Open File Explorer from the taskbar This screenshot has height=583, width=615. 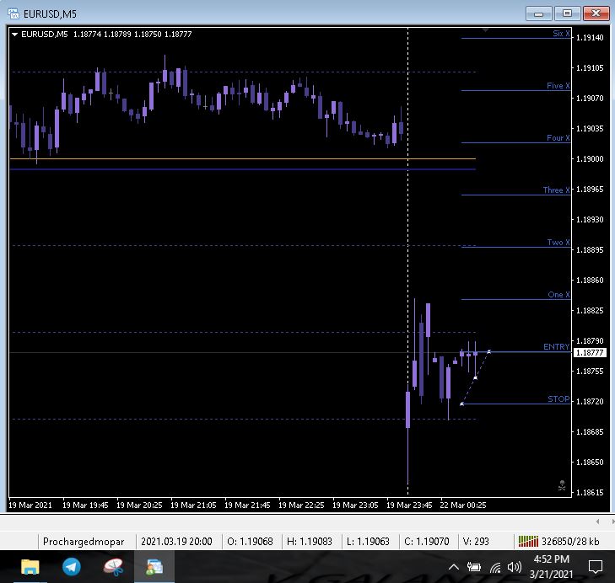[x=30, y=567]
